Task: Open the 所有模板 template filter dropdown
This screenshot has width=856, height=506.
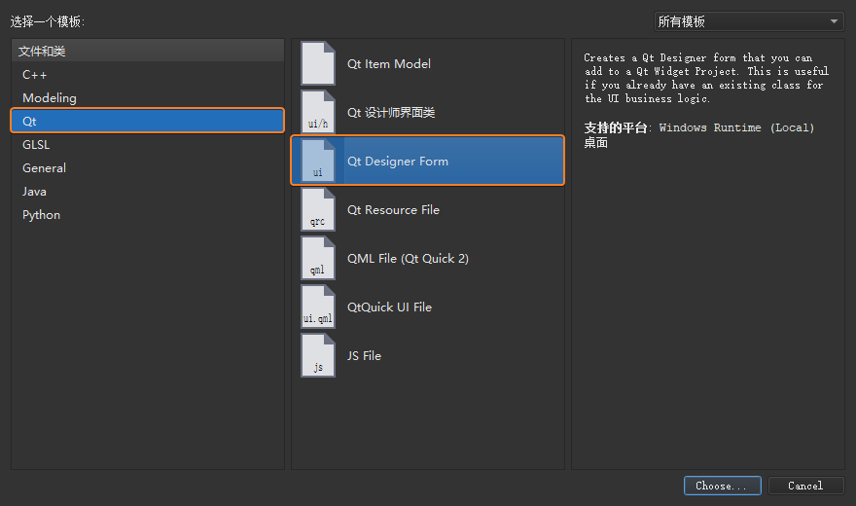Action: tap(748, 21)
